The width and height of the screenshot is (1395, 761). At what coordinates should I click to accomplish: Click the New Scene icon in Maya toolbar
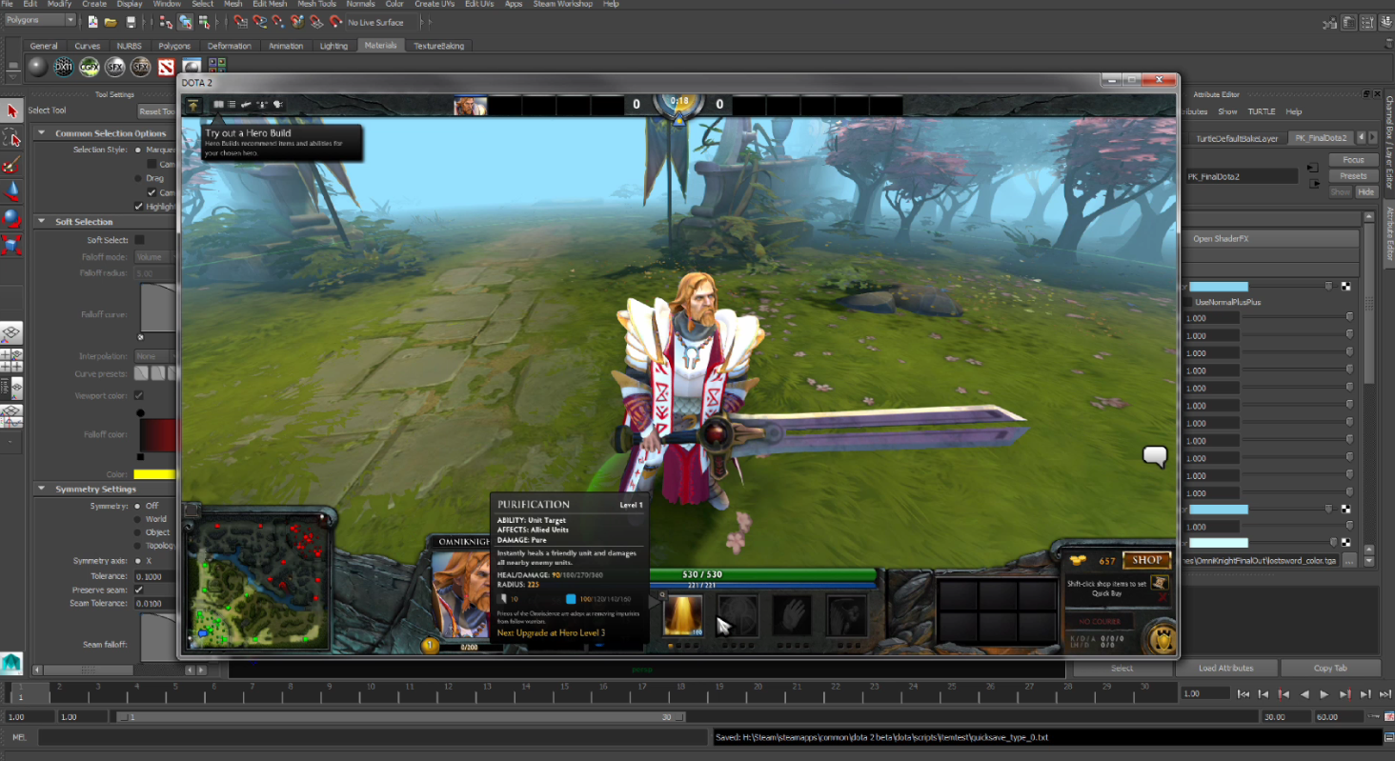point(92,20)
